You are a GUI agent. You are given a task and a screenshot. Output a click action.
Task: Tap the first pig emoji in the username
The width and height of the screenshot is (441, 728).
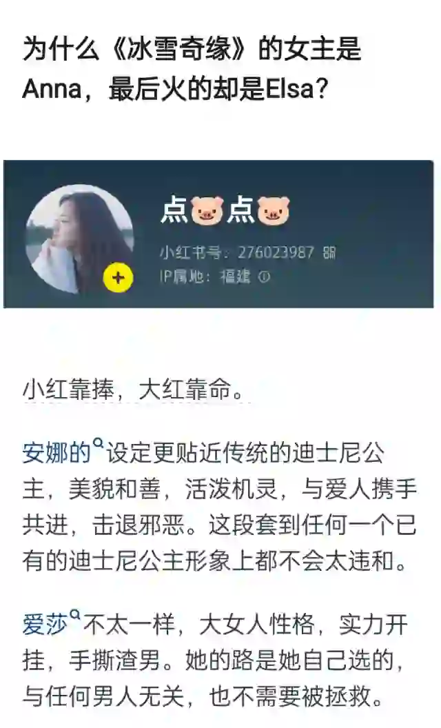click(207, 211)
